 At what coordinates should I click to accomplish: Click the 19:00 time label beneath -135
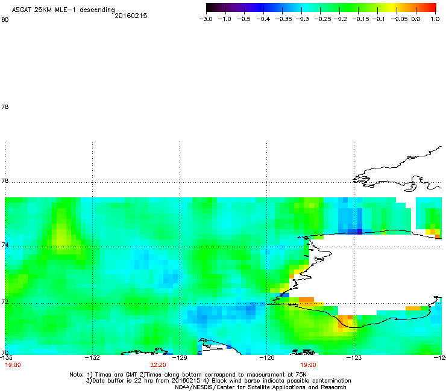pos(13,365)
